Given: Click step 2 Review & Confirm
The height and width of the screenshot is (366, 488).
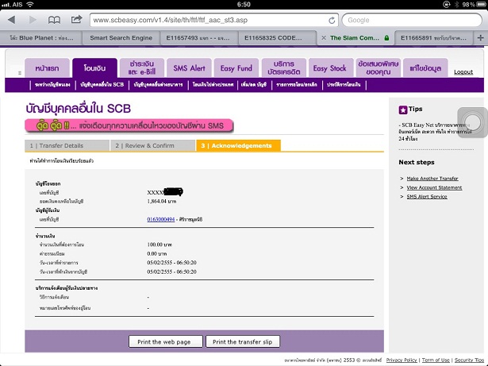Looking at the screenshot, I should click(153, 145).
